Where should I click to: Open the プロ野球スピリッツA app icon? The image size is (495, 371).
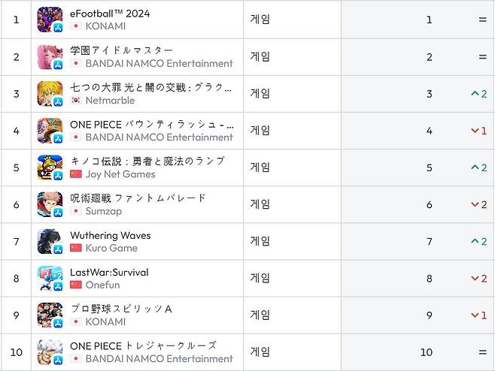[x=50, y=315]
